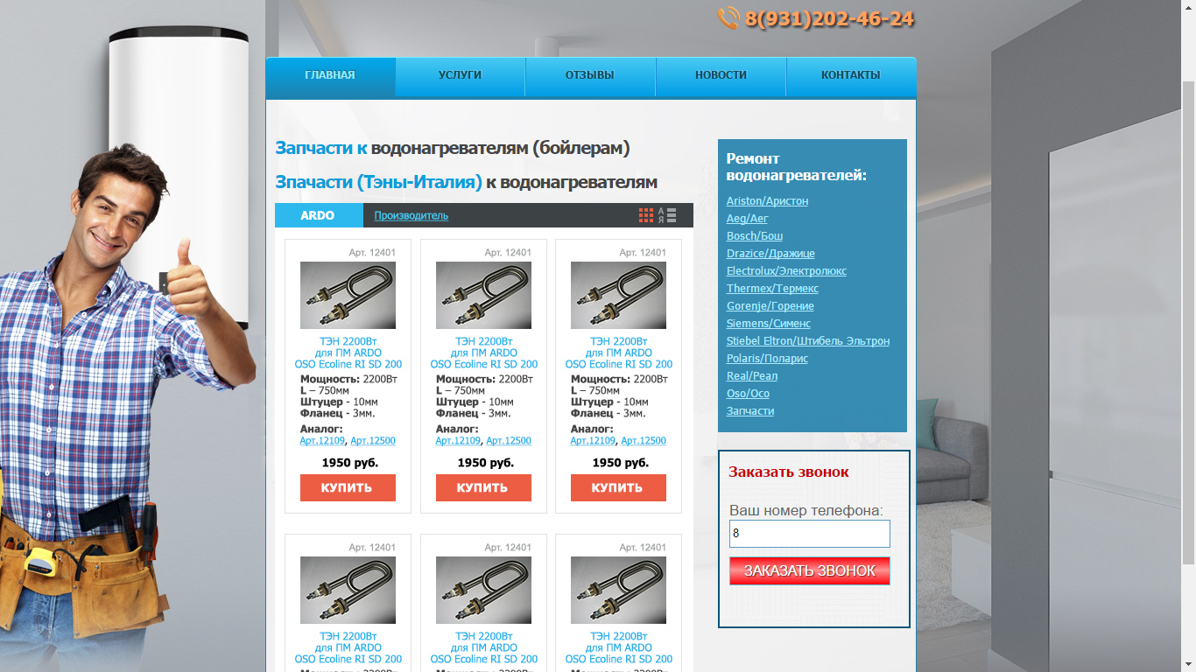Open the Real/Реал link
This screenshot has width=1196, height=672.
pos(752,376)
